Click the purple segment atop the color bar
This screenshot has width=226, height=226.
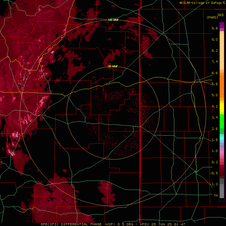222,25
